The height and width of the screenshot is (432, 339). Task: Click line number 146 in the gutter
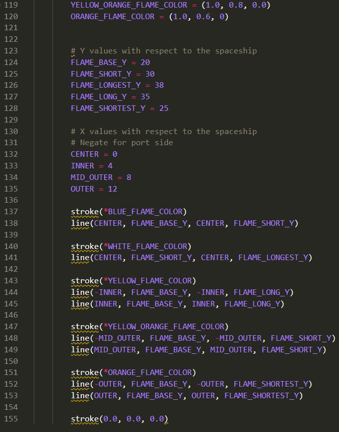[11, 315]
